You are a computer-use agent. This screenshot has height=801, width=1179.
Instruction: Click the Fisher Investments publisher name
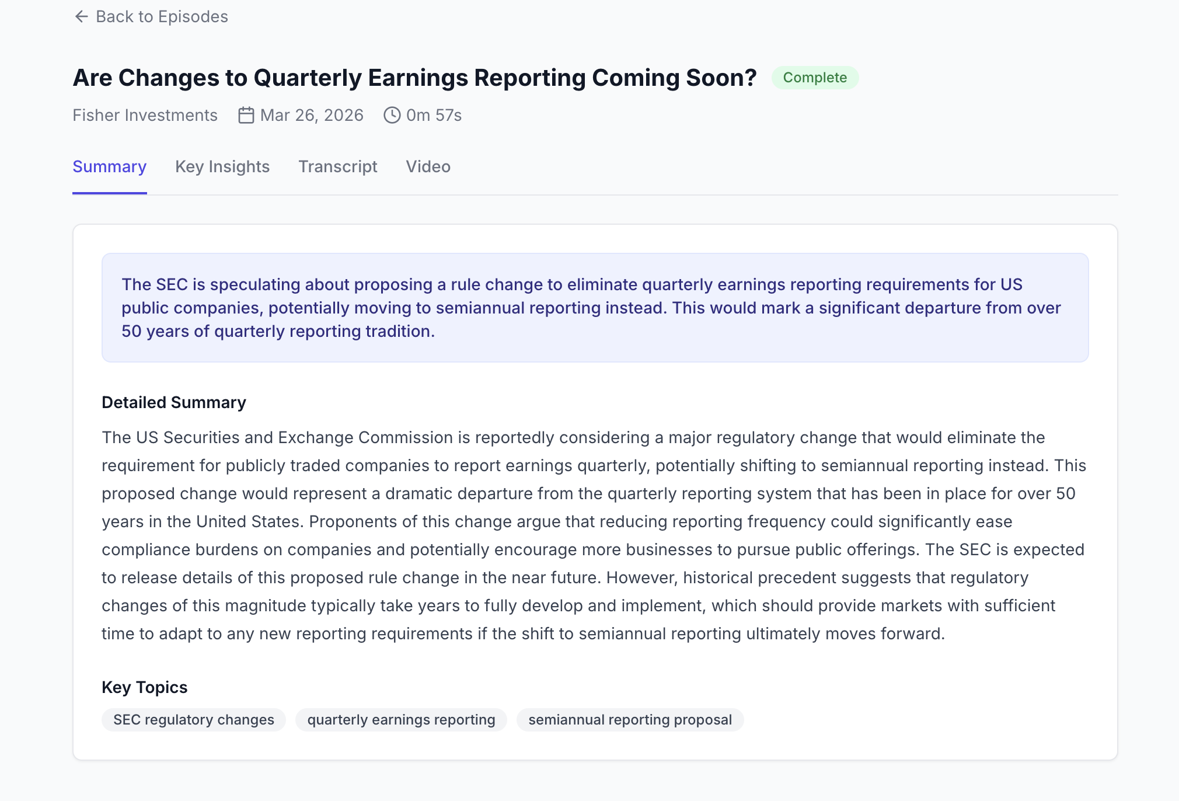click(145, 115)
